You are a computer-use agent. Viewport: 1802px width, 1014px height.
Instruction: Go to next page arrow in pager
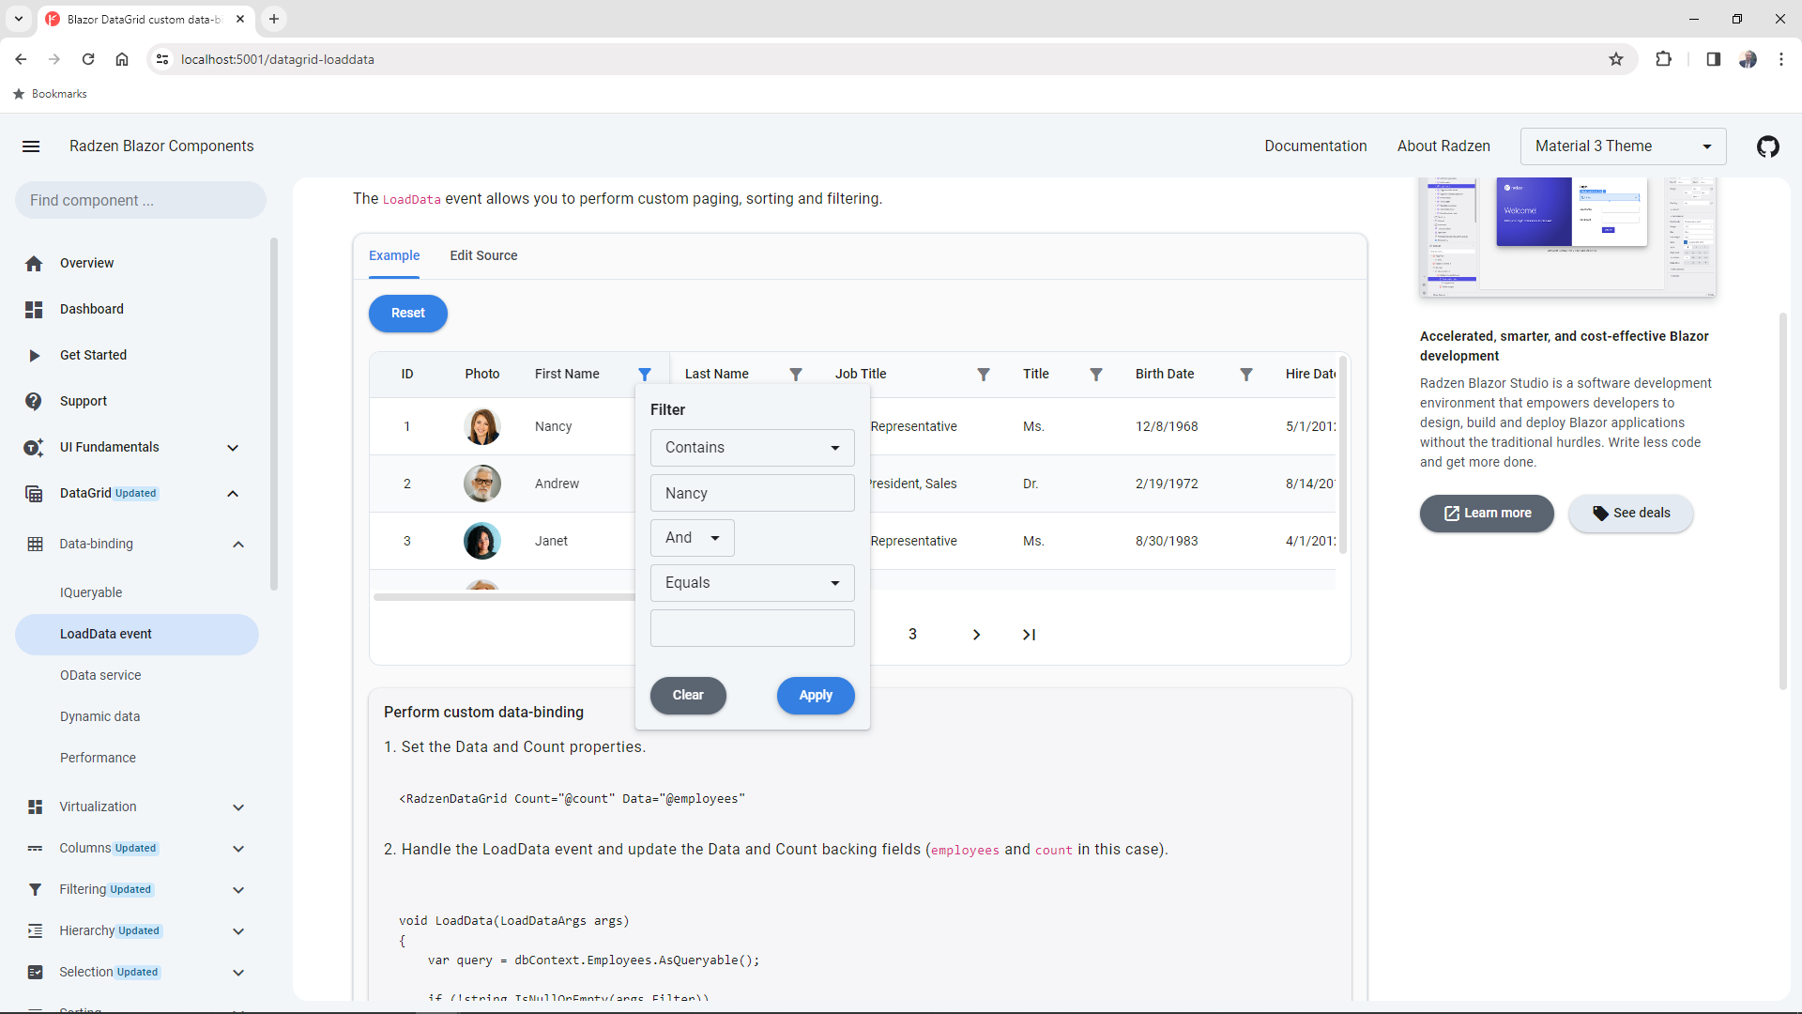click(x=976, y=635)
